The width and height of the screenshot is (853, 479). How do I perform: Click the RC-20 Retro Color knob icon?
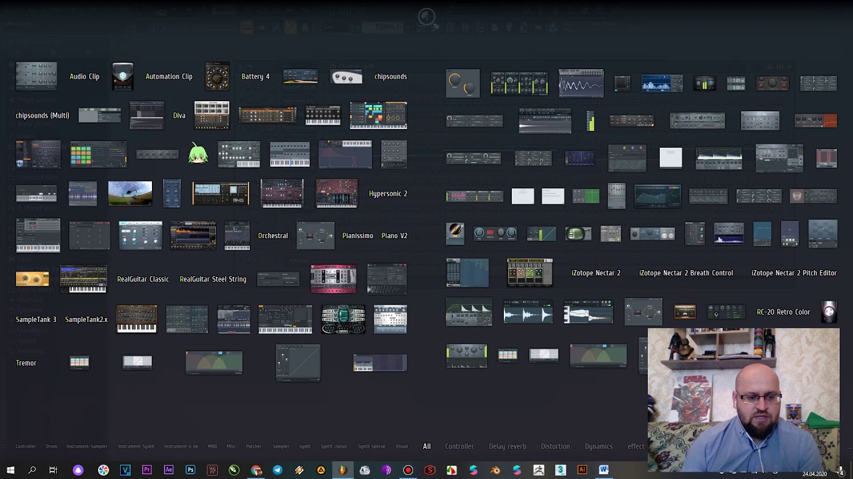[829, 311]
